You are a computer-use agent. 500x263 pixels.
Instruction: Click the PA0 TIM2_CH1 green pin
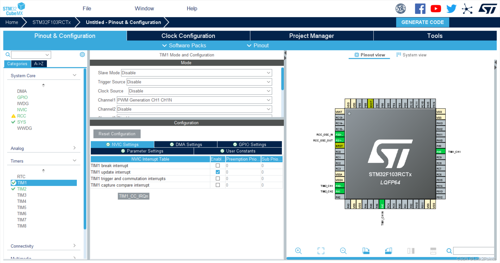click(x=340, y=186)
